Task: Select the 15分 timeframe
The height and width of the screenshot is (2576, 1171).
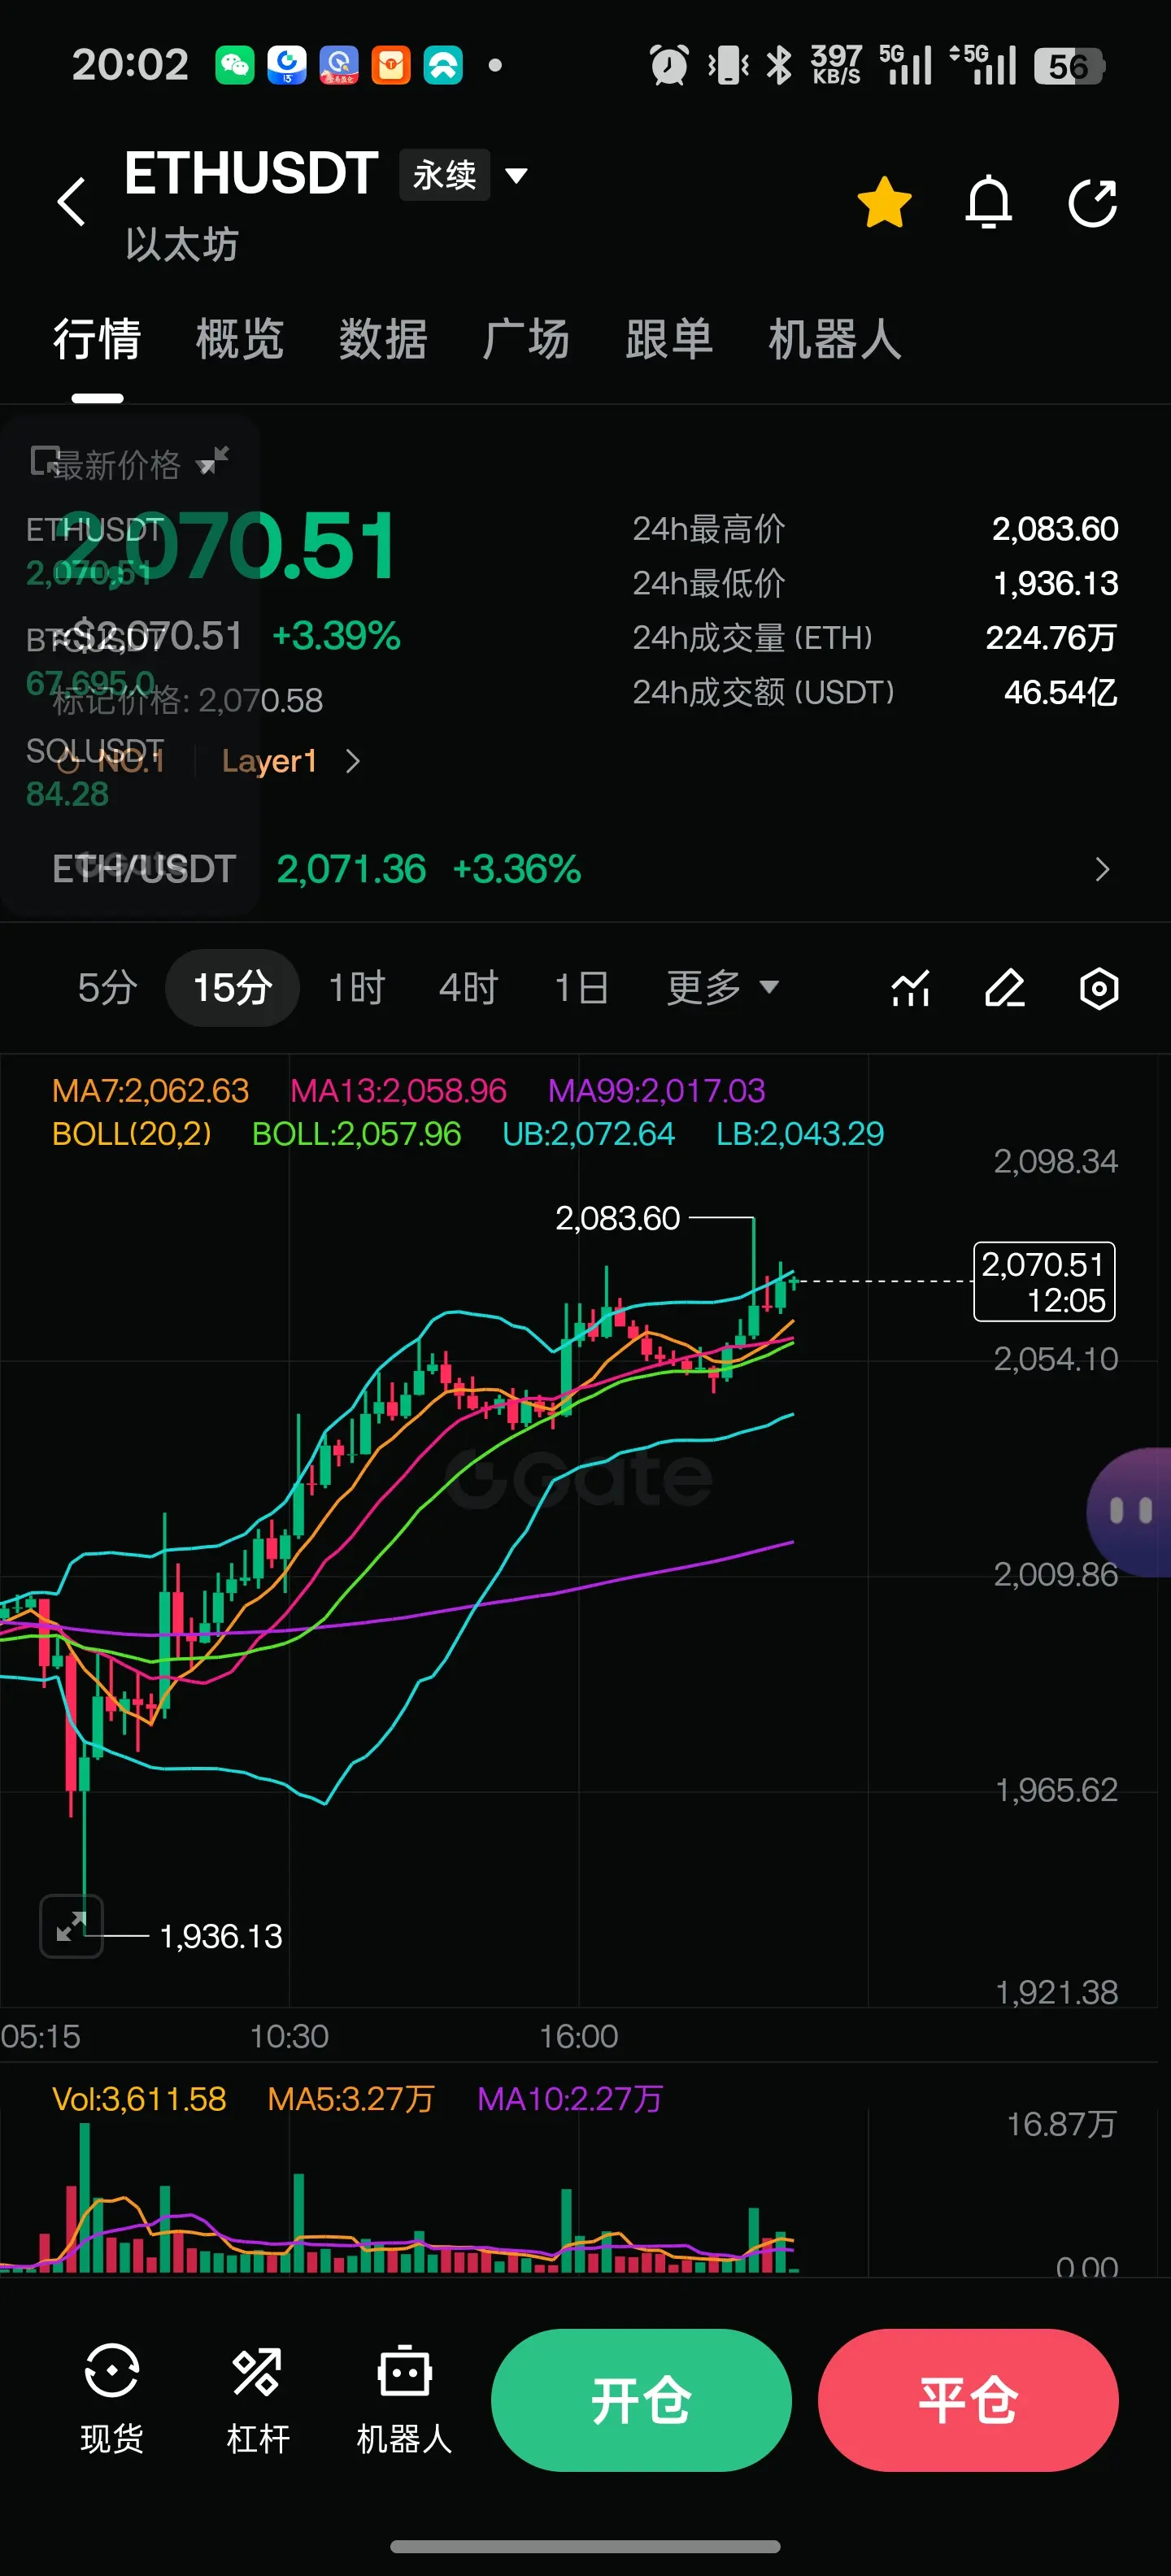Action: pos(232,988)
